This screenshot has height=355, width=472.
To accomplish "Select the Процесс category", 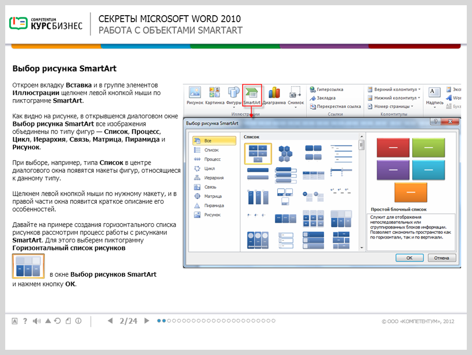I will [215, 160].
